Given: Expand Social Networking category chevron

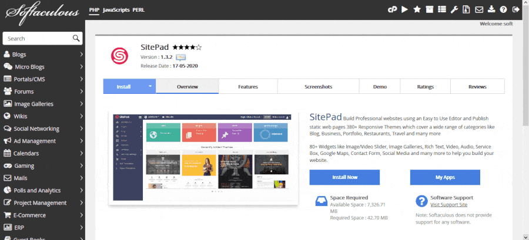Looking at the screenshot, I should [x=81, y=129].
